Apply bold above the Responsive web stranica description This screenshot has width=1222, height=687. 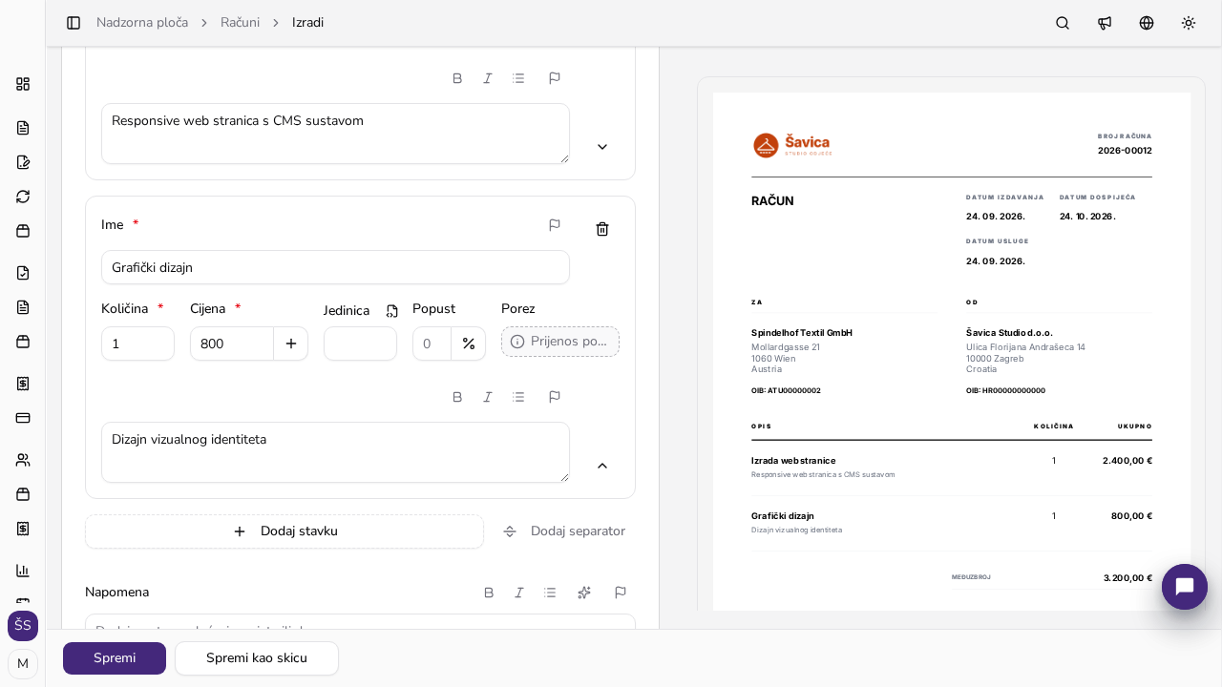tap(457, 78)
